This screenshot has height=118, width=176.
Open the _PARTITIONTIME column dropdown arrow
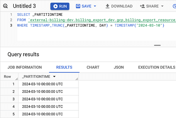pyautogui.click(x=54, y=76)
